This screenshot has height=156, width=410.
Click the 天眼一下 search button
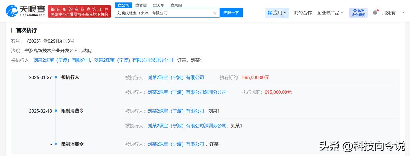coord(231,13)
